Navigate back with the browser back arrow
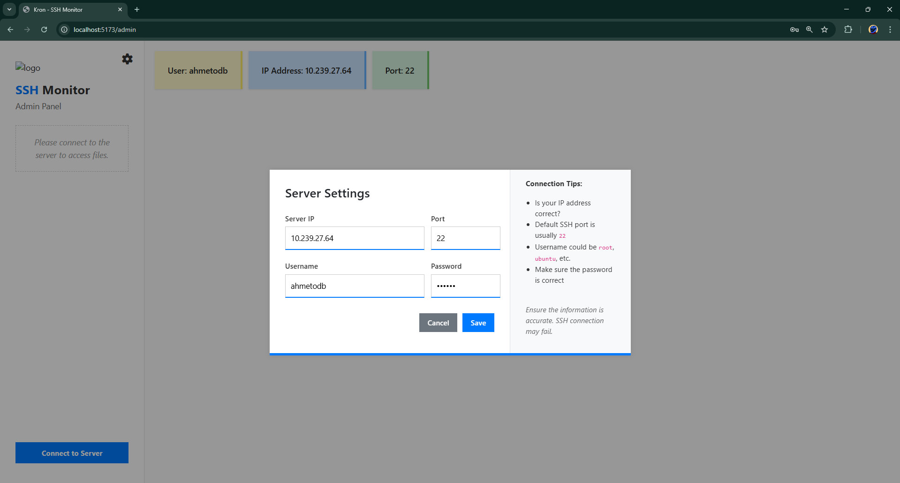 coord(10,29)
